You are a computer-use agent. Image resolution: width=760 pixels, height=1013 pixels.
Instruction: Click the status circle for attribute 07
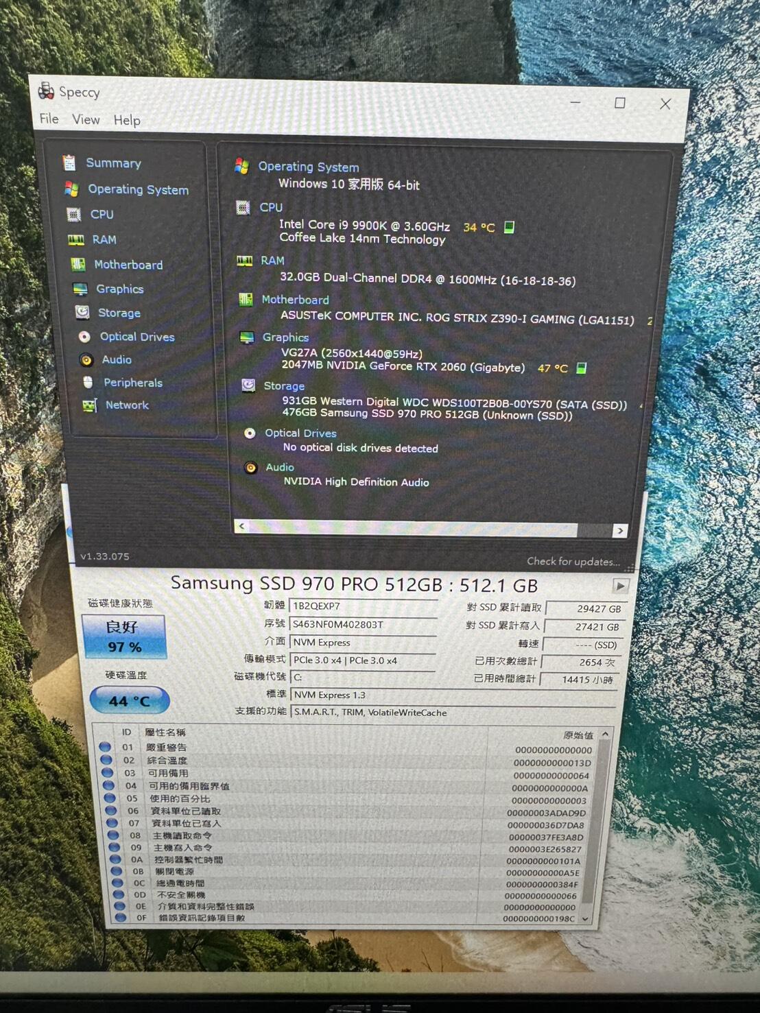pyautogui.click(x=112, y=822)
